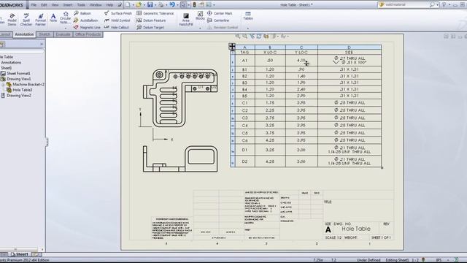Select Annotations in feature tree
467x263 pixels.
[x=11, y=63]
